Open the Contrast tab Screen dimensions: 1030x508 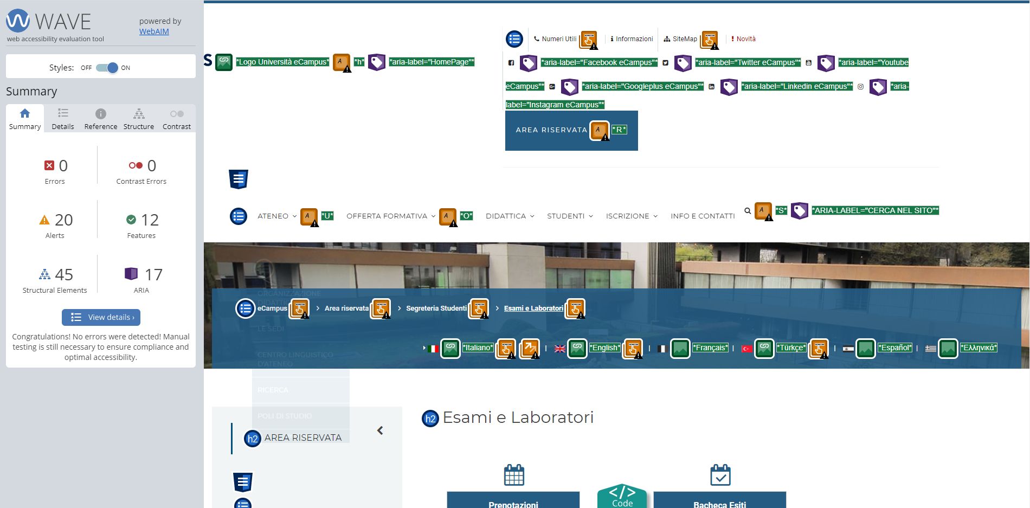coord(177,119)
